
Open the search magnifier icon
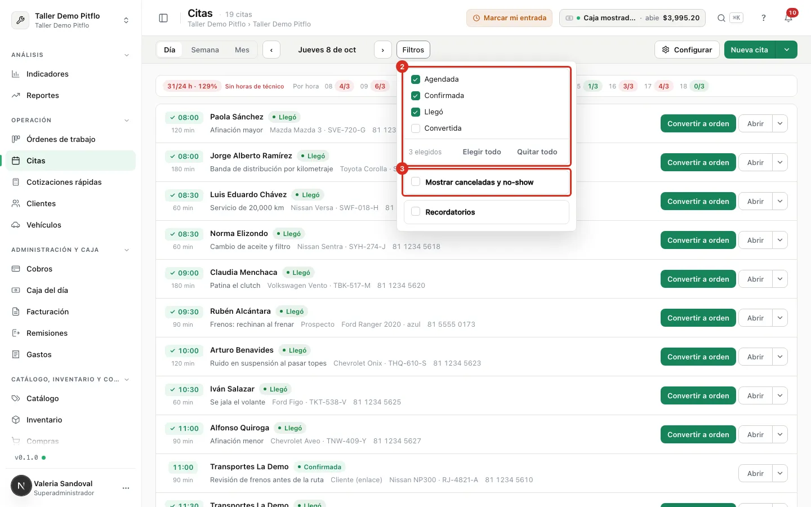coord(721,18)
